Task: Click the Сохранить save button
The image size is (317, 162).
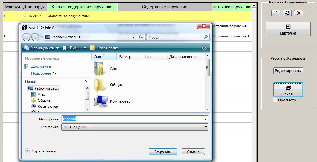Action: pyautogui.click(x=163, y=152)
